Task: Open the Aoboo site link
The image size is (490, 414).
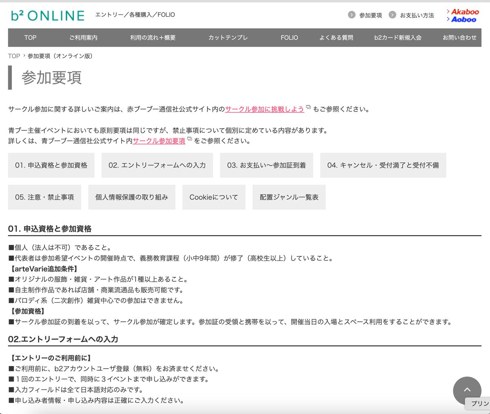Action: (x=461, y=19)
